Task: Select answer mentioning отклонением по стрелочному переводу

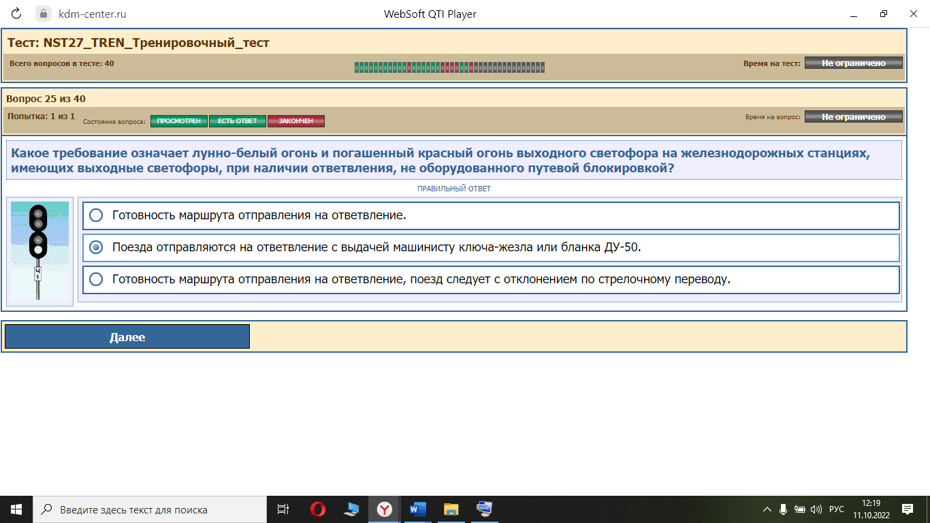Action: pyautogui.click(x=491, y=279)
